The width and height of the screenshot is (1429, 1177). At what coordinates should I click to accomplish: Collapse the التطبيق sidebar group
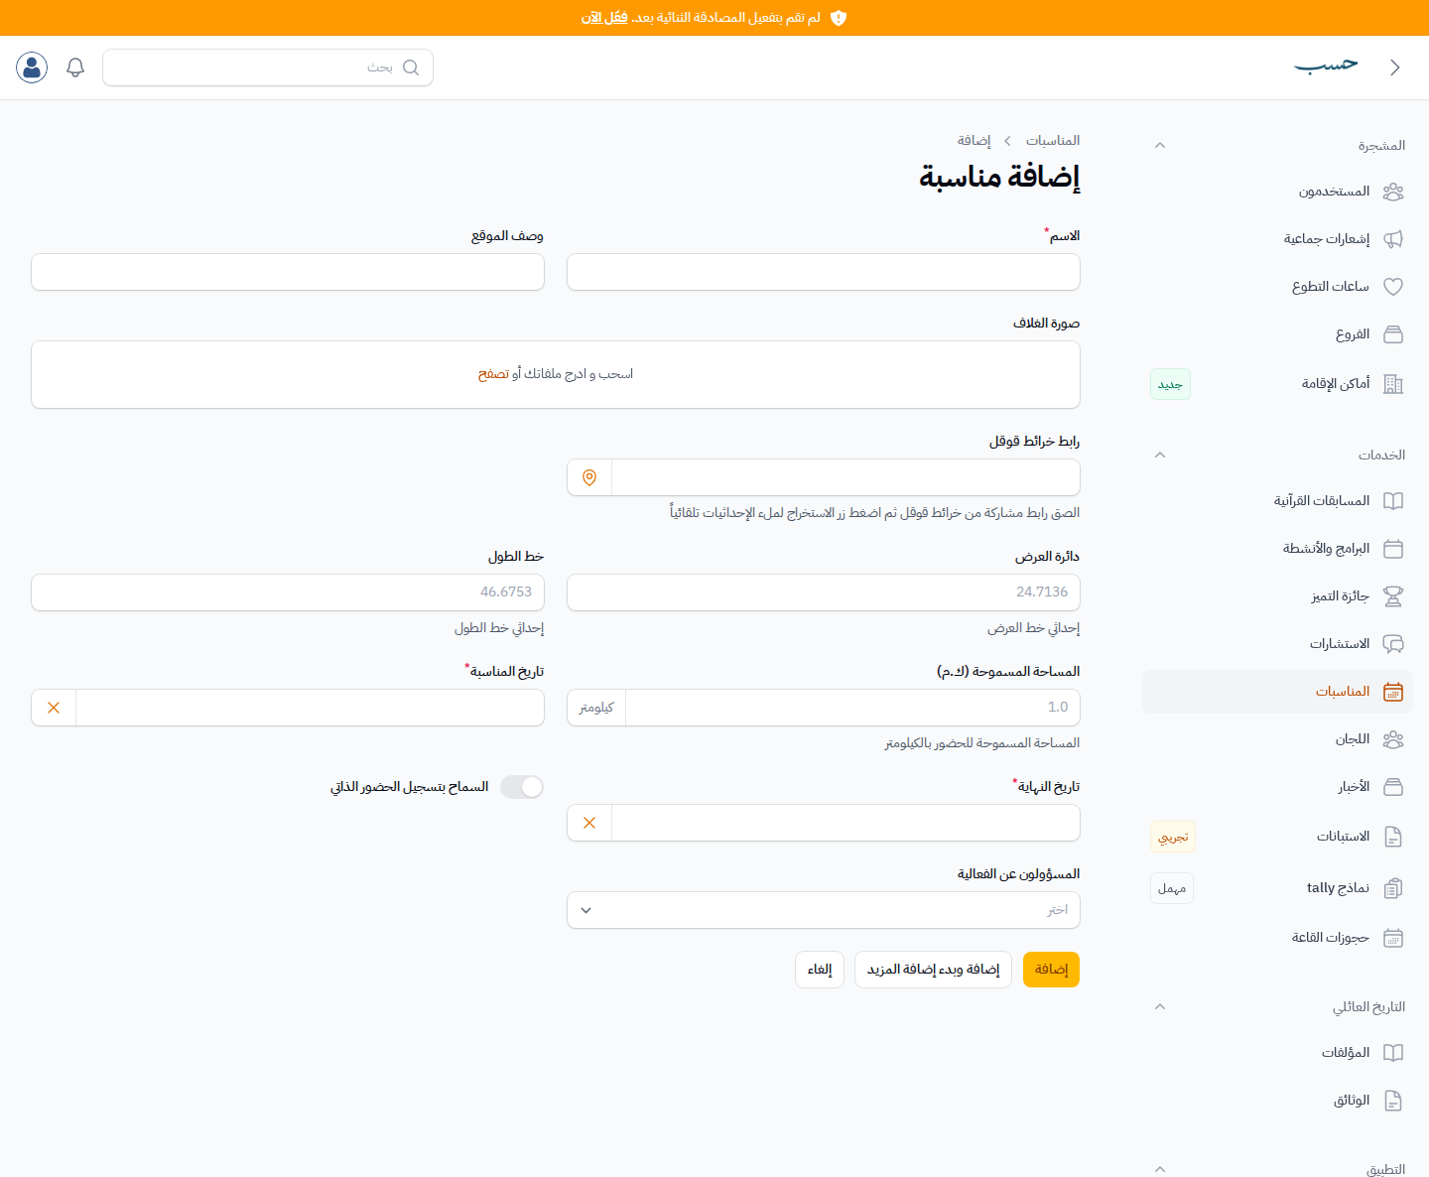[1160, 1170]
